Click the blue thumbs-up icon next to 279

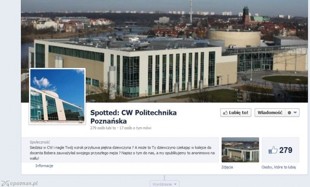tap(273, 150)
